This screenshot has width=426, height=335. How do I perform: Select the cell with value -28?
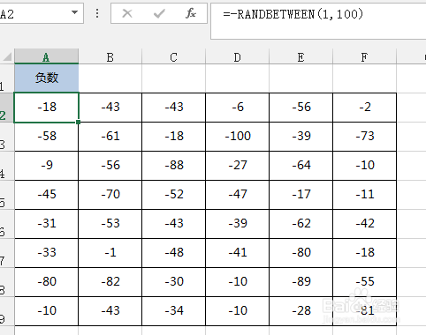click(300, 311)
